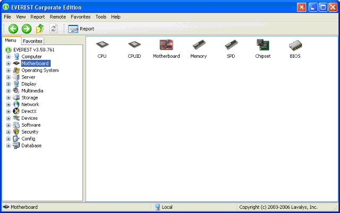340x213 pixels.
Task: Expand the Server tree node
Action: click(x=8, y=77)
